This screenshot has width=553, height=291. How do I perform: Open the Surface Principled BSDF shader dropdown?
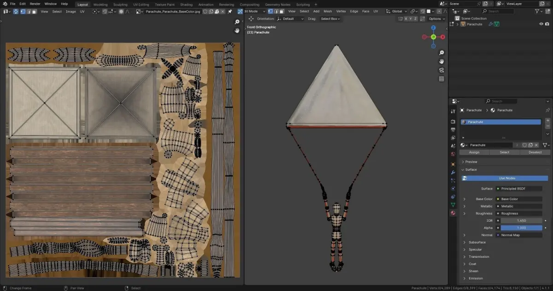[x=518, y=189]
